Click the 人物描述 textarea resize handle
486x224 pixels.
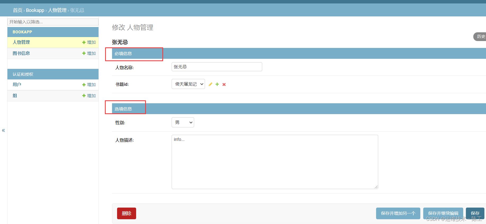click(376, 187)
